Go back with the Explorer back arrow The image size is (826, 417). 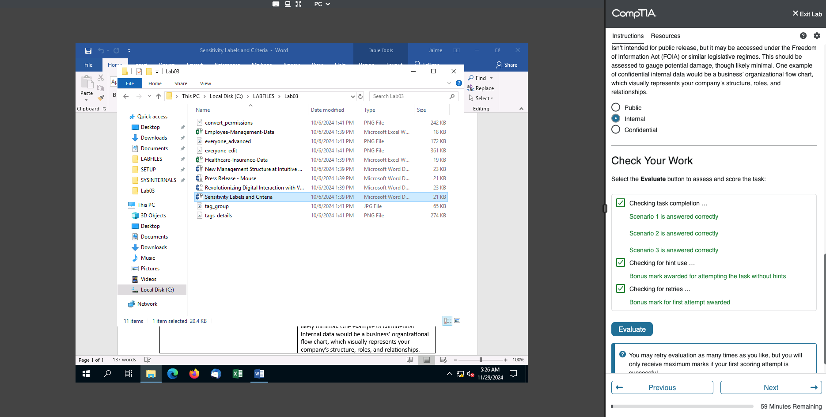pyautogui.click(x=126, y=96)
